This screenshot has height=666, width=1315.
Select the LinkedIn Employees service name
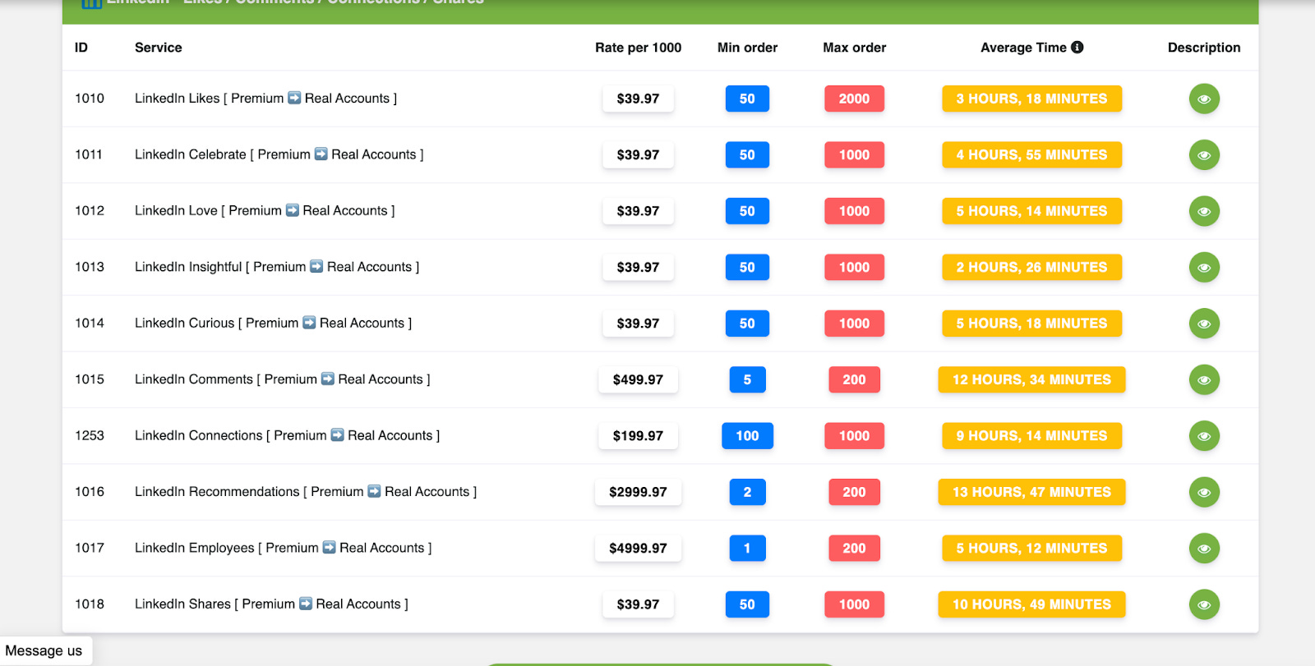(284, 548)
